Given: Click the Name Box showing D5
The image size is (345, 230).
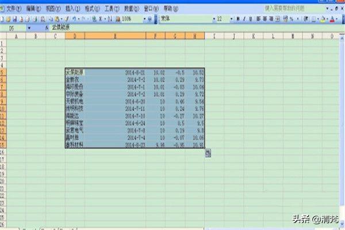Looking at the screenshot, I should point(13,28).
